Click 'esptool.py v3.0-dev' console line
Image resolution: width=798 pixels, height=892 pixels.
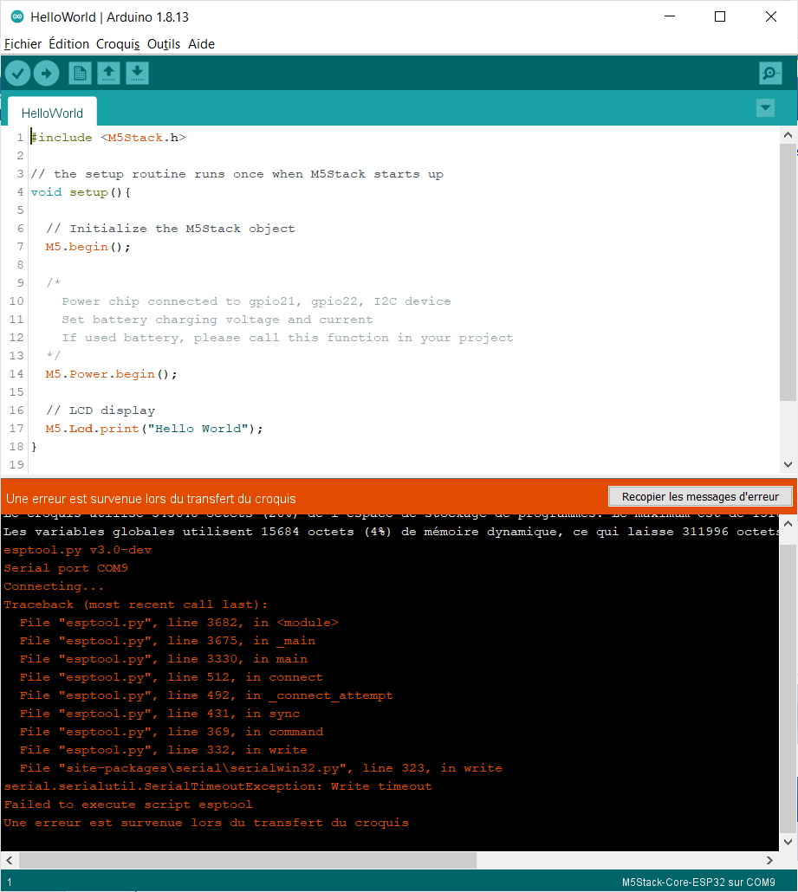(x=77, y=550)
